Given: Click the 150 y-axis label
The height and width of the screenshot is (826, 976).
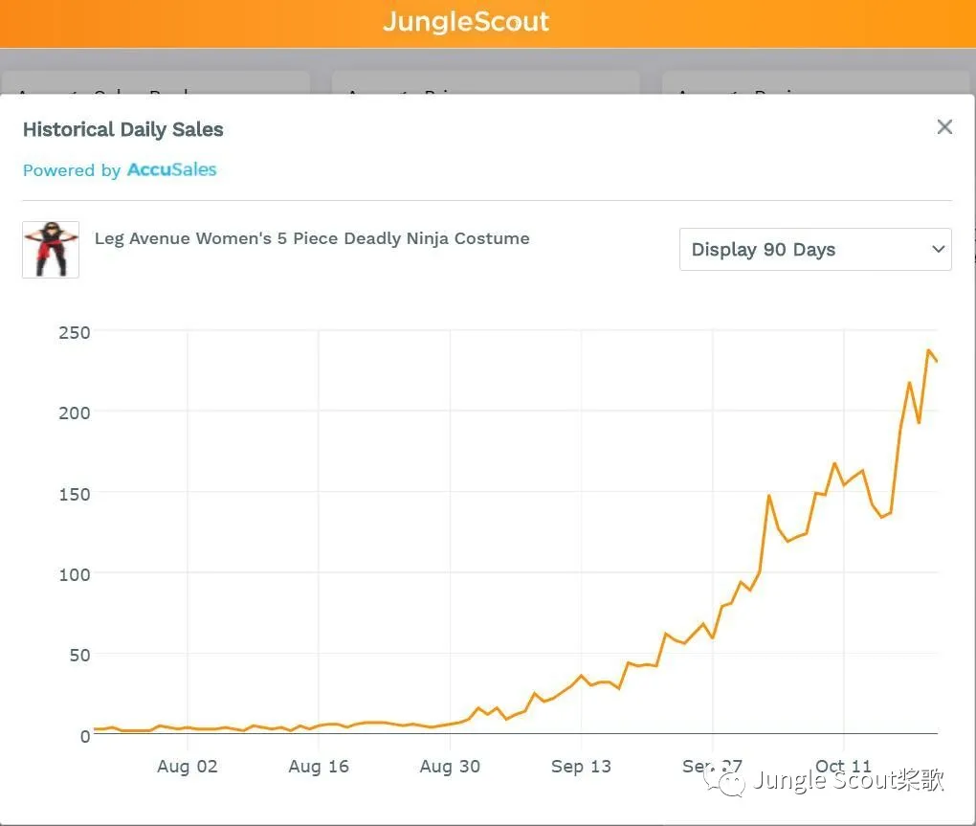Looking at the screenshot, I should 75,494.
